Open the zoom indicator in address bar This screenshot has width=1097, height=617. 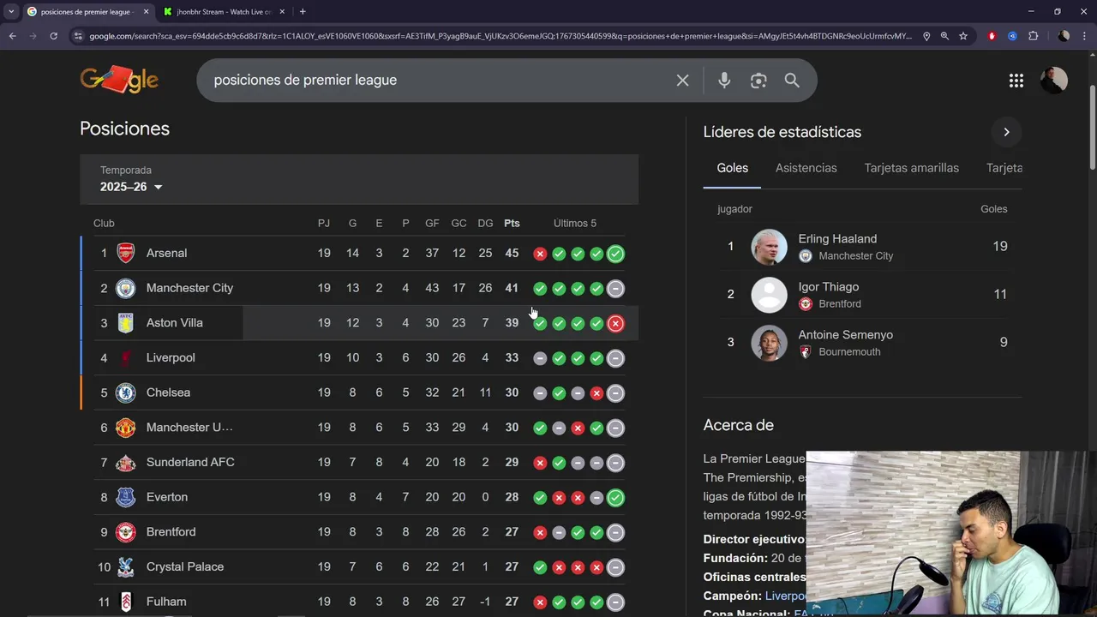coord(944,36)
